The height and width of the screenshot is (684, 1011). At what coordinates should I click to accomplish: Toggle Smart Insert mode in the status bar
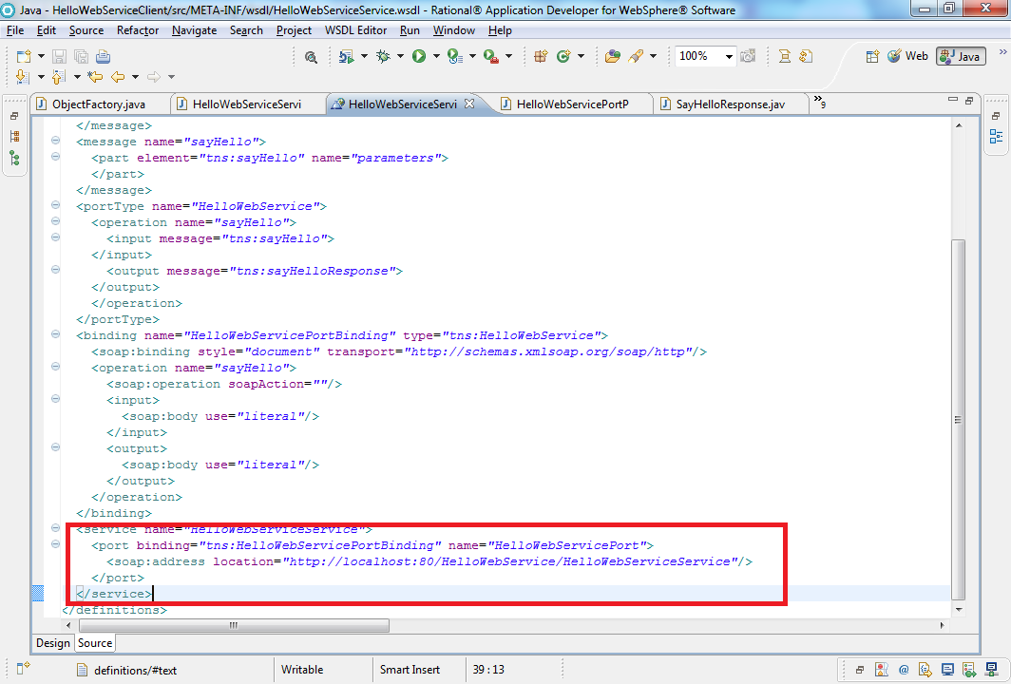(x=410, y=669)
